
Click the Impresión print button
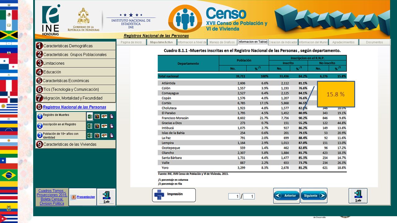click(x=174, y=195)
